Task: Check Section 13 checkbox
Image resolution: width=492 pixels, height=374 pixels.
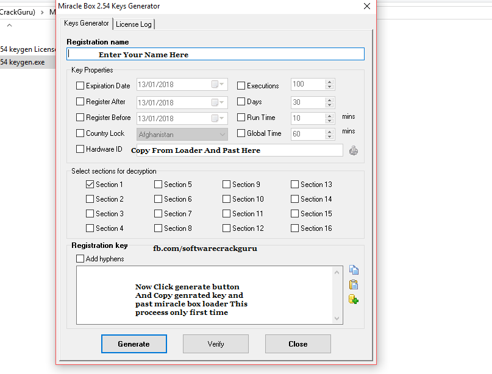Action: click(294, 185)
